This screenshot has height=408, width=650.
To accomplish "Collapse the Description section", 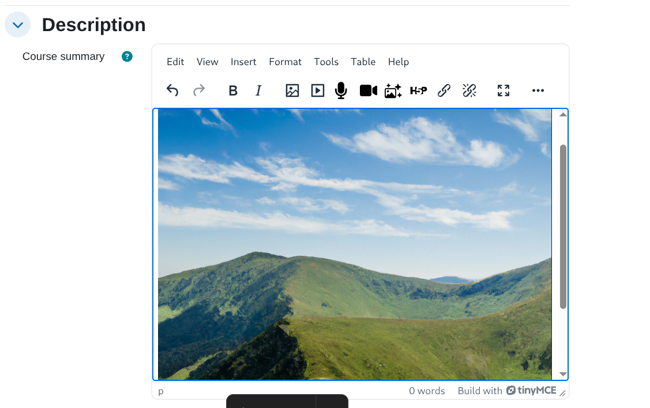I will pyautogui.click(x=17, y=24).
